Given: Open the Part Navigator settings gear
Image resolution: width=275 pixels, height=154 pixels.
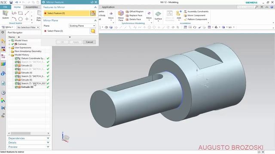Looking at the screenshot, I should click(x=3, y=33).
